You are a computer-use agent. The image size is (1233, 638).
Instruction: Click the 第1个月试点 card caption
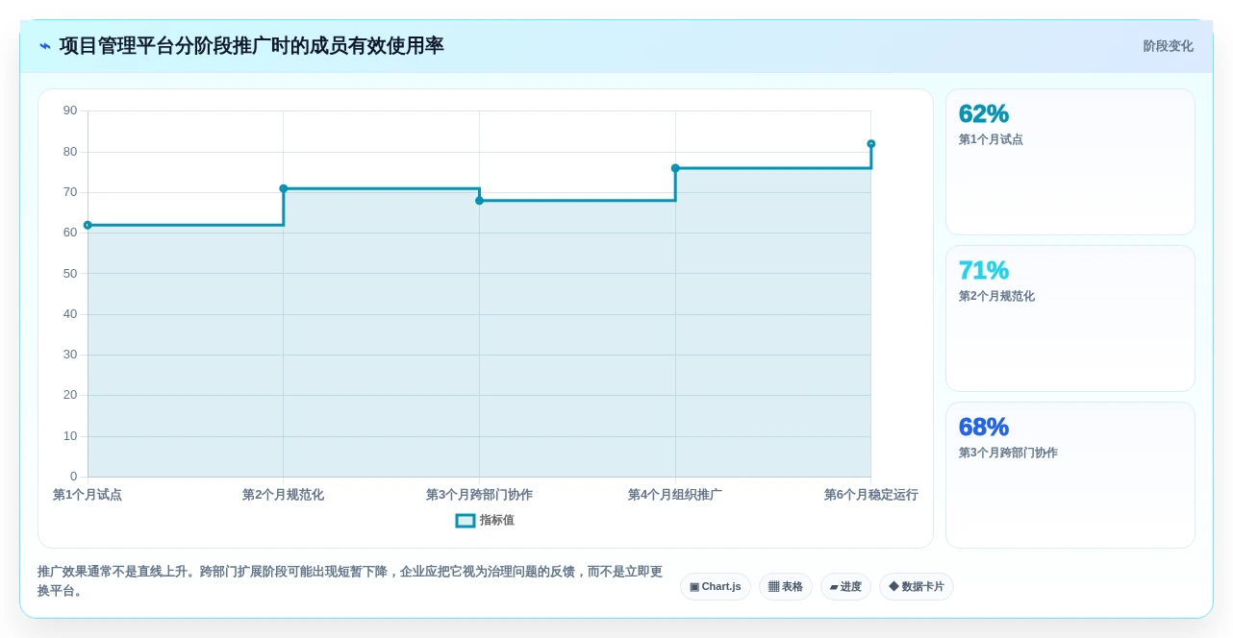(x=991, y=139)
